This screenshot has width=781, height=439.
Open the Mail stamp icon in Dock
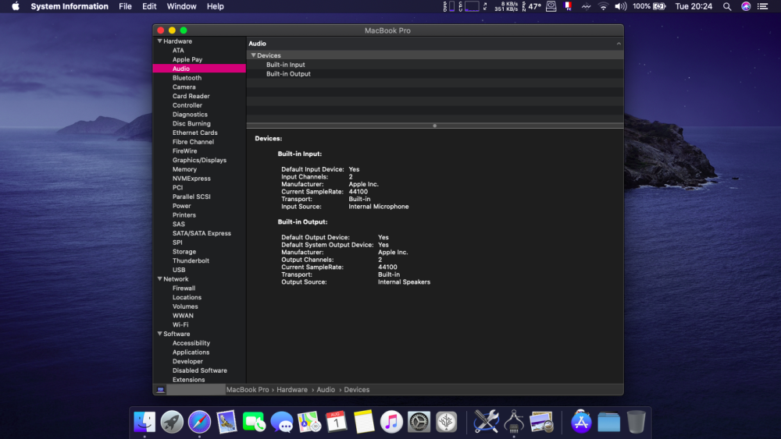coord(226,422)
